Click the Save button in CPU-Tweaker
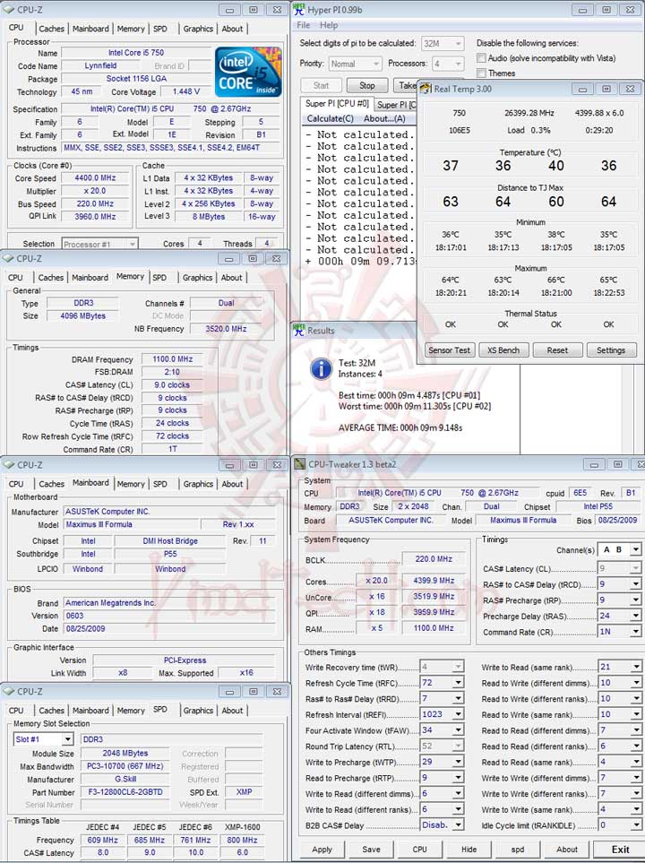Screen dimensions: 645x863 [371, 850]
